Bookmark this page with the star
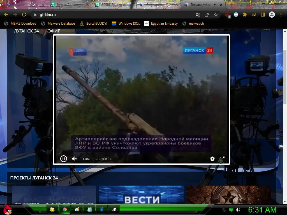Screen dimensions: 287x215 tap(216, 15)
